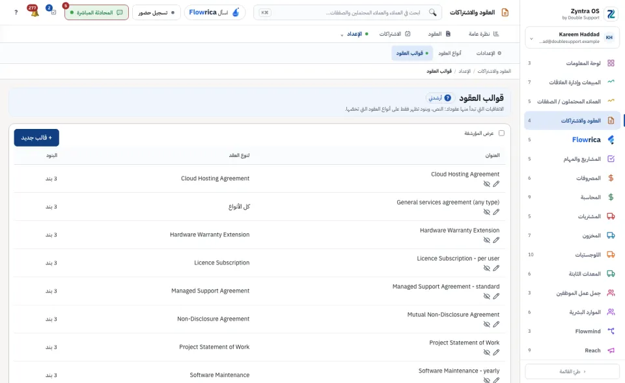Switch to نظرة عامة overview tab

[x=484, y=34]
